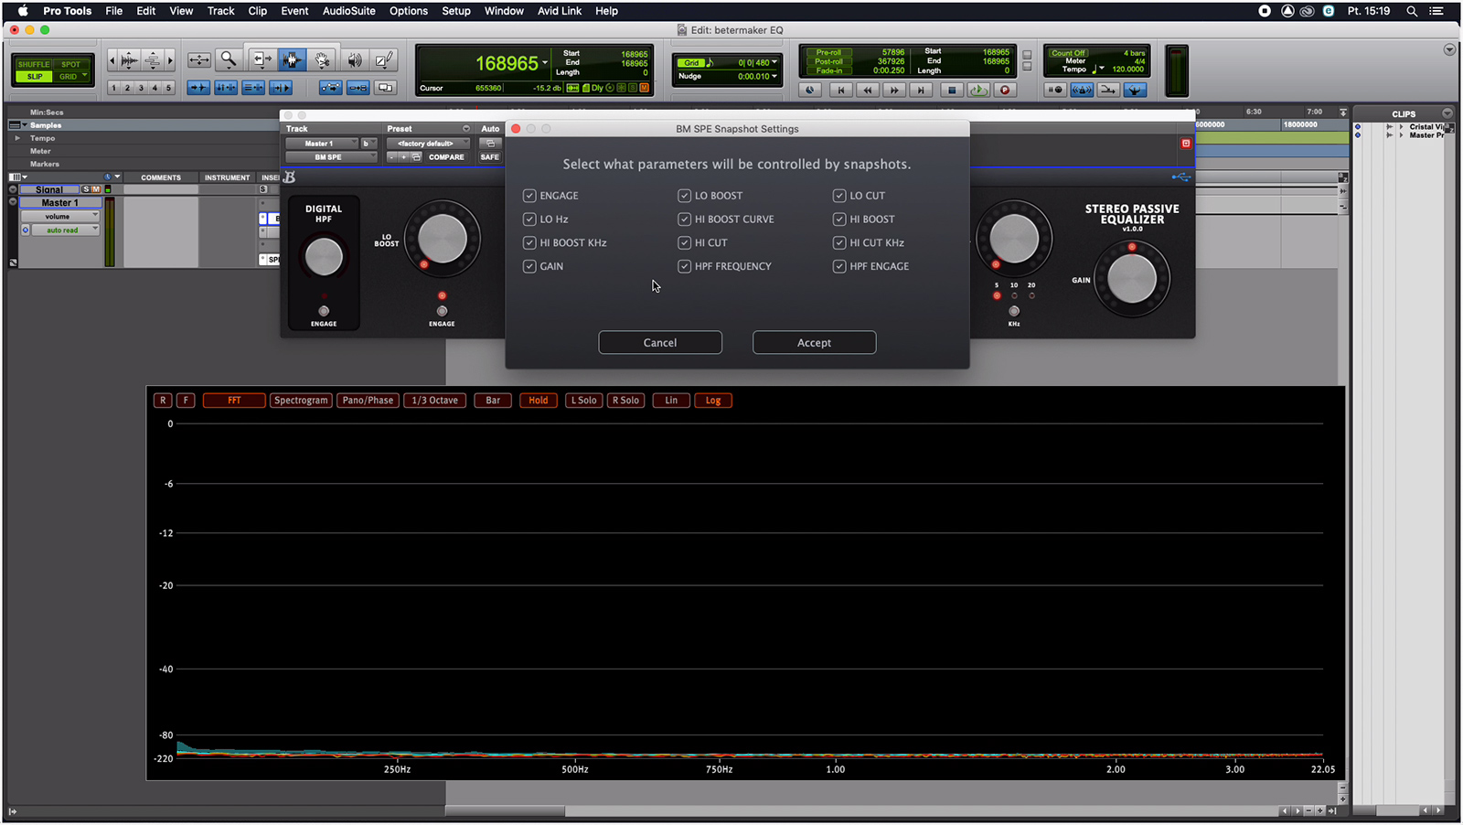Open the BM SPE plugin selector dropdown
Screen dimensions: 1463x825
pos(331,157)
